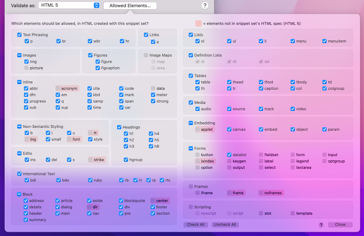Open help with the top question mark button
The height and width of the screenshot is (236, 364).
[x=205, y=5]
